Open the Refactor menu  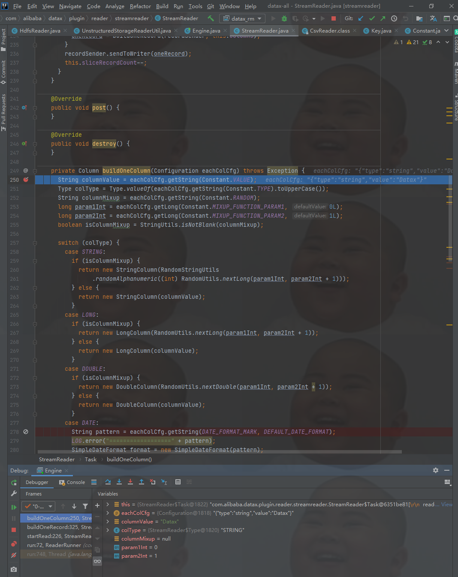pyautogui.click(x=140, y=6)
